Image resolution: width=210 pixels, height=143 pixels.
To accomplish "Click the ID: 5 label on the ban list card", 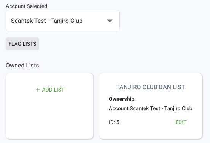I will point(114,122).
